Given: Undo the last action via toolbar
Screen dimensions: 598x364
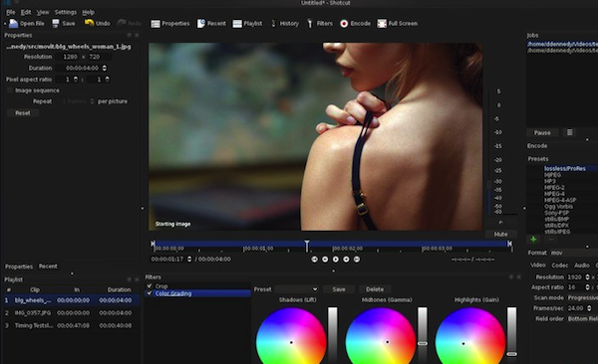Looking at the screenshot, I should tap(98, 24).
